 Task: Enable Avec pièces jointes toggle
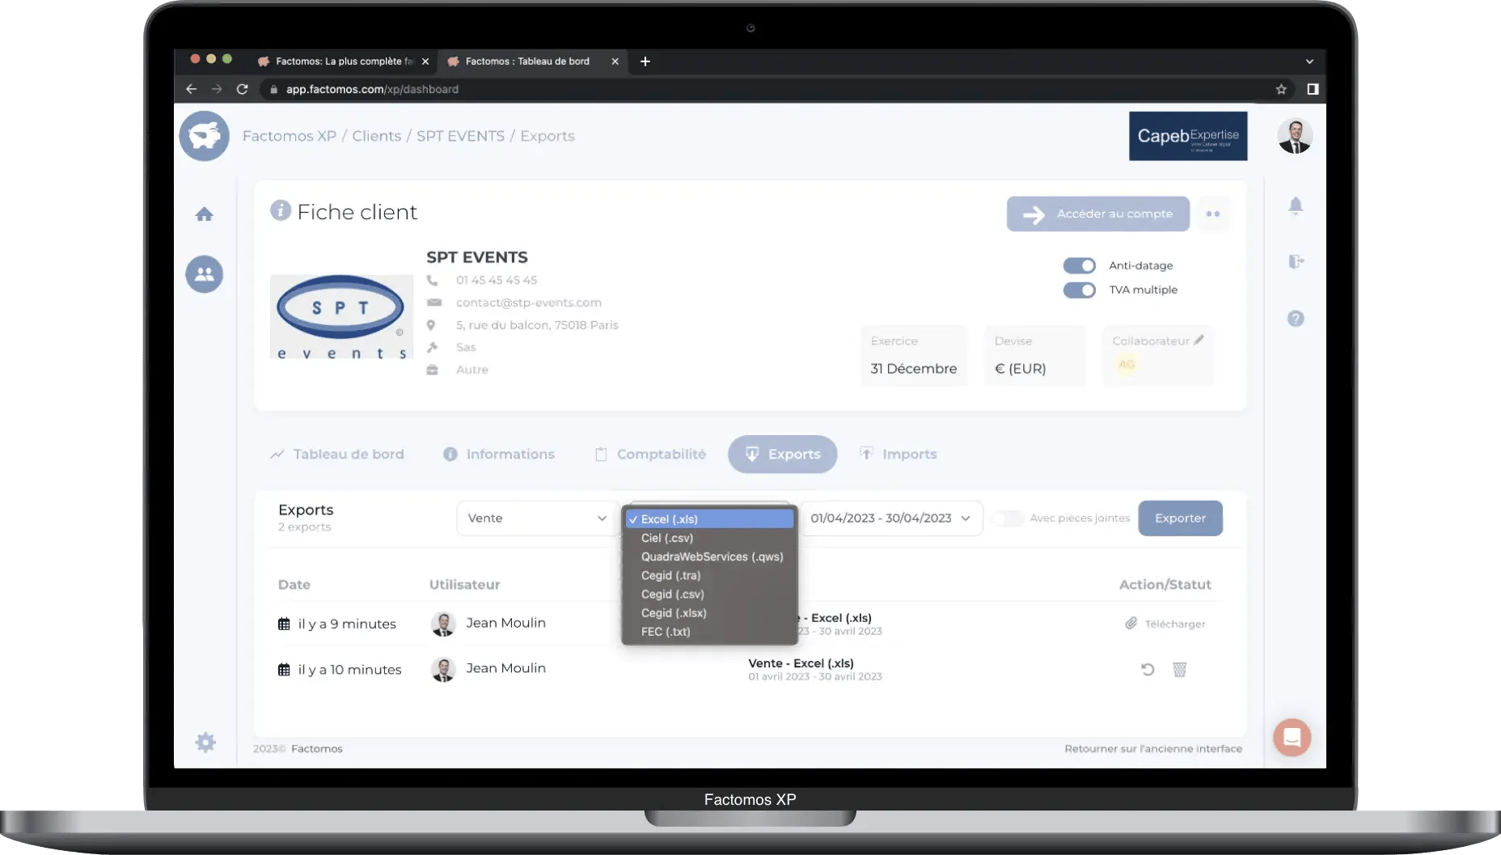point(1008,519)
